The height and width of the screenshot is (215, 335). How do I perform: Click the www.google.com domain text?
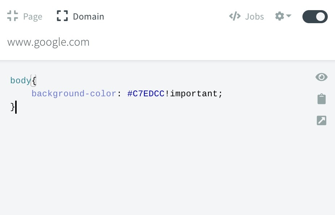coord(48,42)
